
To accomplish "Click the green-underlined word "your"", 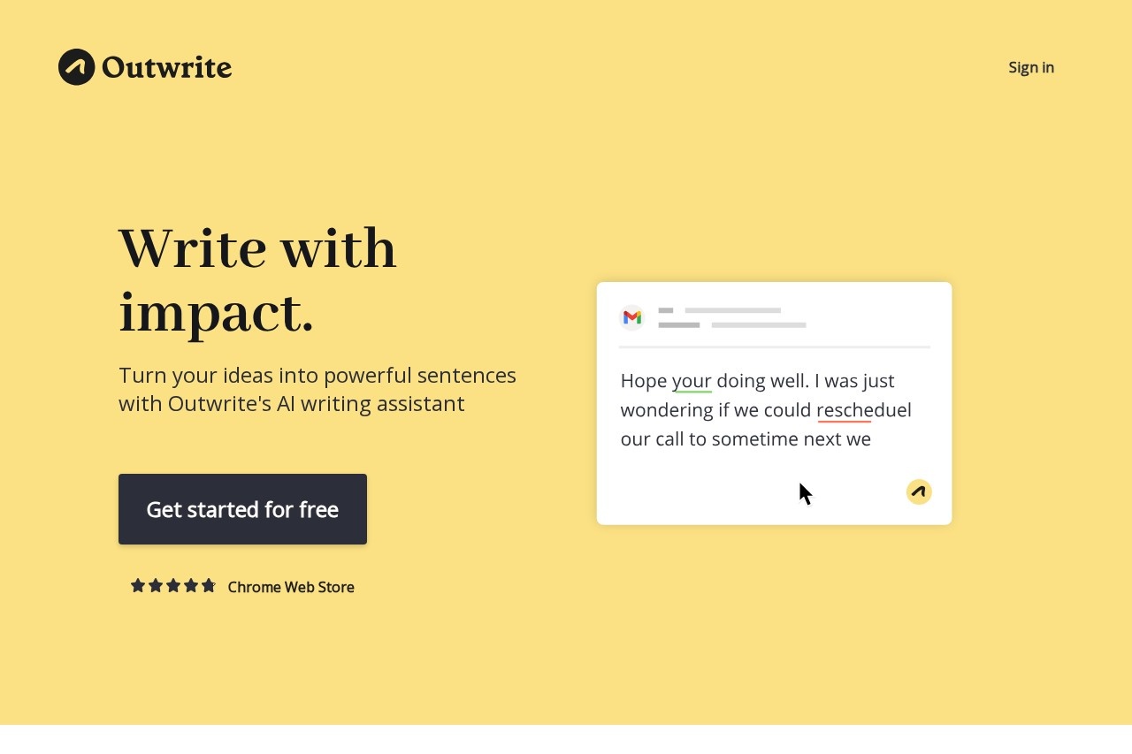I will 692,381.
